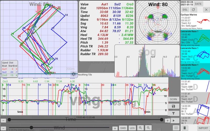
Task: Open the map settings gear icon
Action: (x=73, y=74)
